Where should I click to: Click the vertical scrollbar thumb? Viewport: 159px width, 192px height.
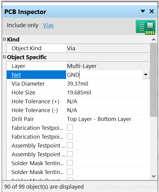(154, 80)
